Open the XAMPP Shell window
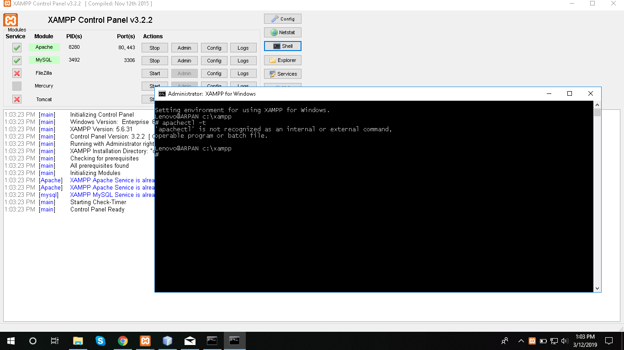The width and height of the screenshot is (624, 350). click(282, 46)
